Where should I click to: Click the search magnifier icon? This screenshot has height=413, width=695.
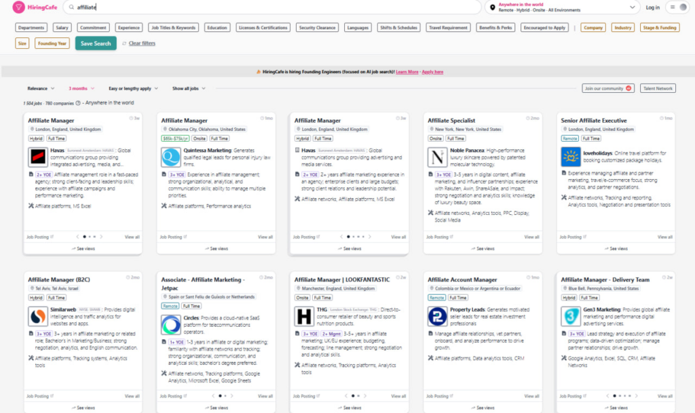[x=71, y=7]
